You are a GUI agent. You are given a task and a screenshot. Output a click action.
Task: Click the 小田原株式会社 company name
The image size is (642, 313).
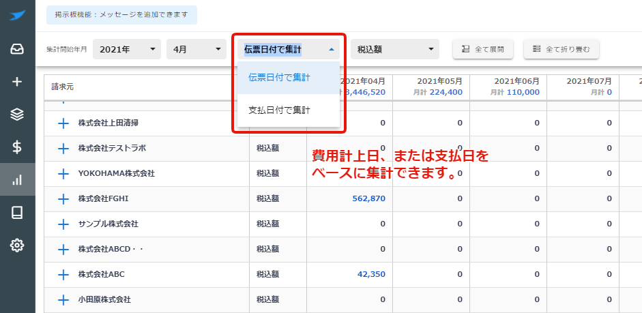click(x=104, y=300)
